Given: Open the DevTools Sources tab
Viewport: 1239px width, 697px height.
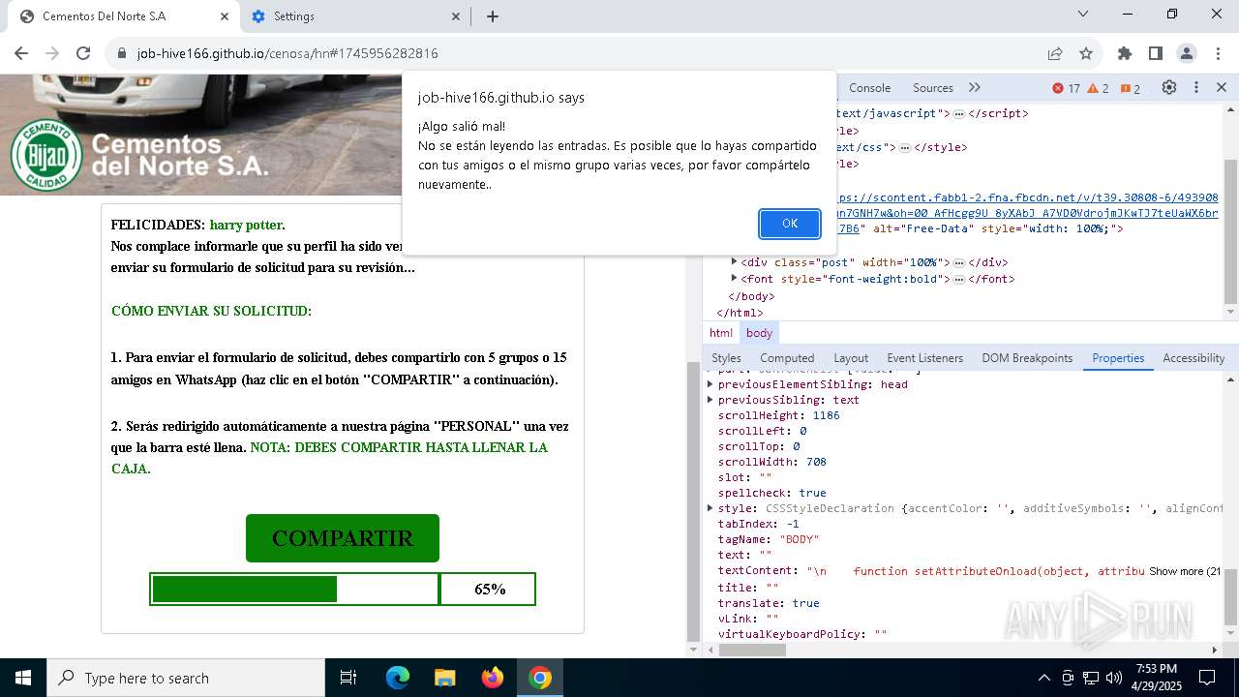Looking at the screenshot, I should (x=933, y=88).
